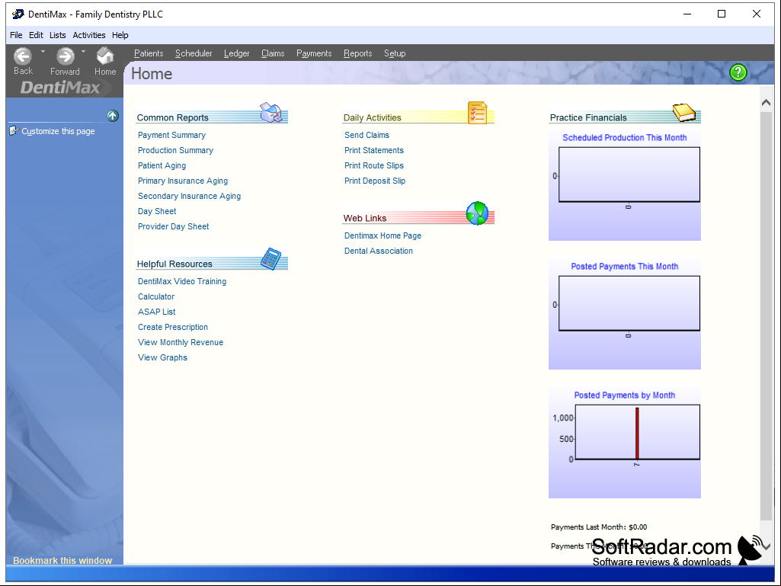Click Bookmark this window link
This screenshot has width=781, height=586.
(62, 561)
